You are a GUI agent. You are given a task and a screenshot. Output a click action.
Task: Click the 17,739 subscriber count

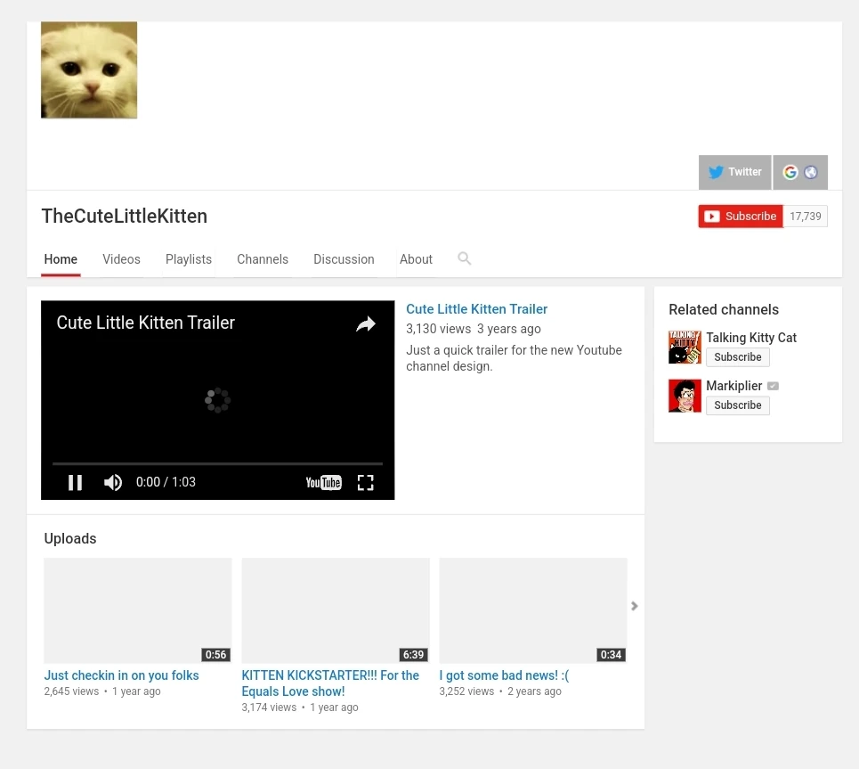[806, 217]
